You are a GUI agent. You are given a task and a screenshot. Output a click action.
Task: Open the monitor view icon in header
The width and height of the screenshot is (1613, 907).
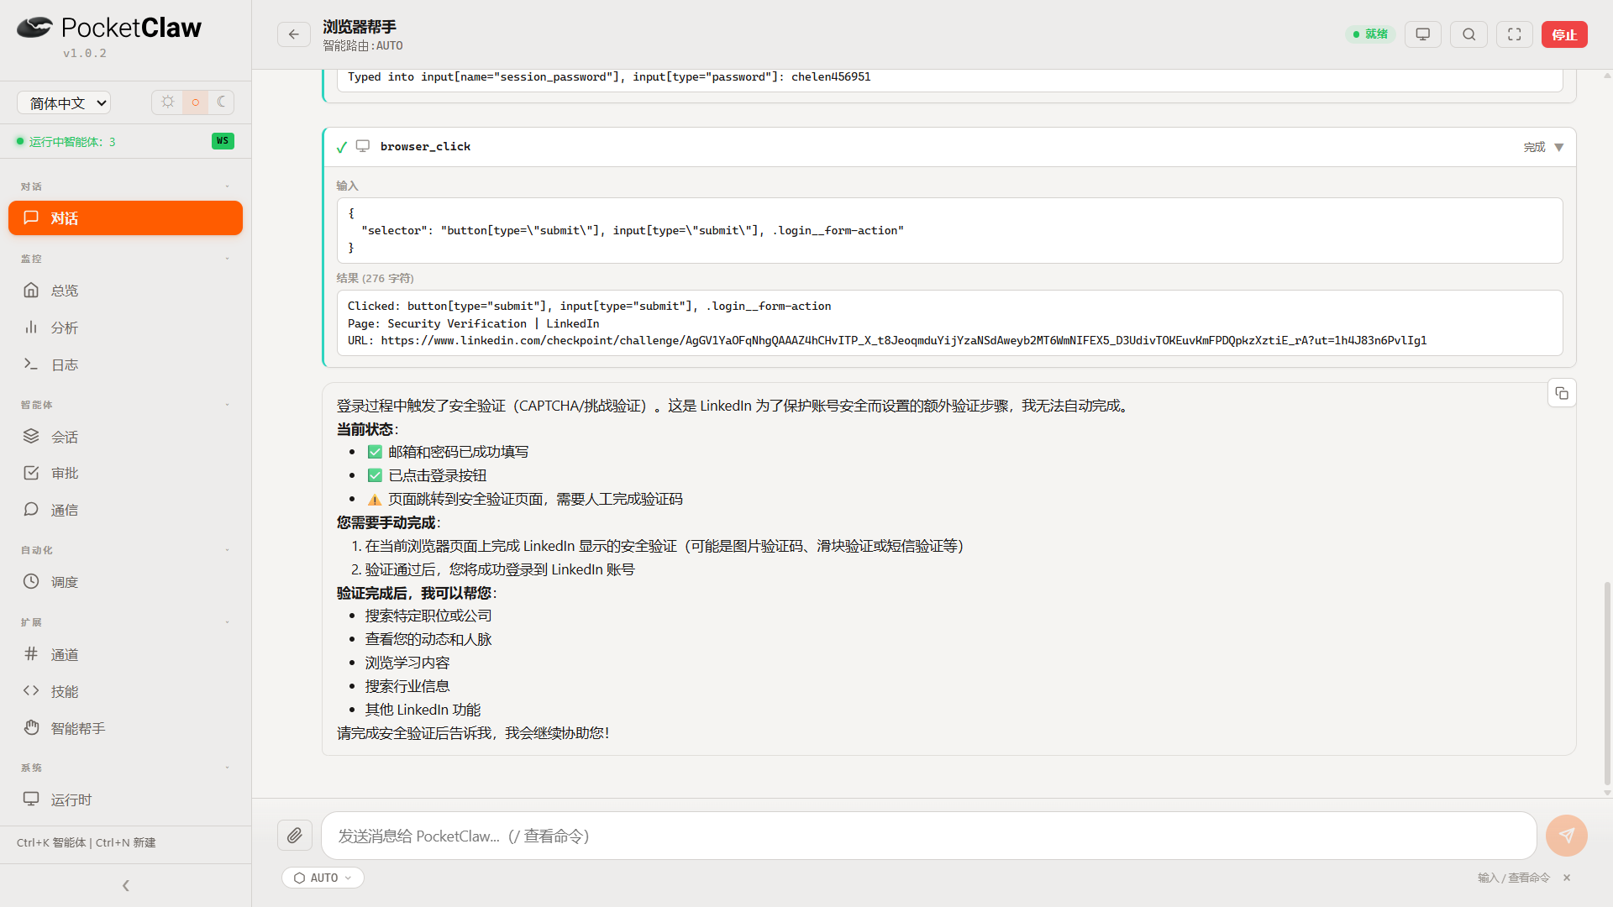pyautogui.click(x=1423, y=34)
